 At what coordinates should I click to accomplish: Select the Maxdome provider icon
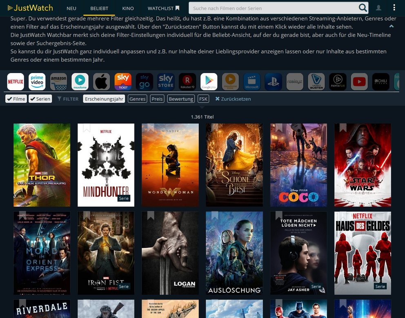coord(80,82)
